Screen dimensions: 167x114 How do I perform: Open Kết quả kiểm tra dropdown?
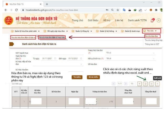pyautogui.click(x=130, y=59)
